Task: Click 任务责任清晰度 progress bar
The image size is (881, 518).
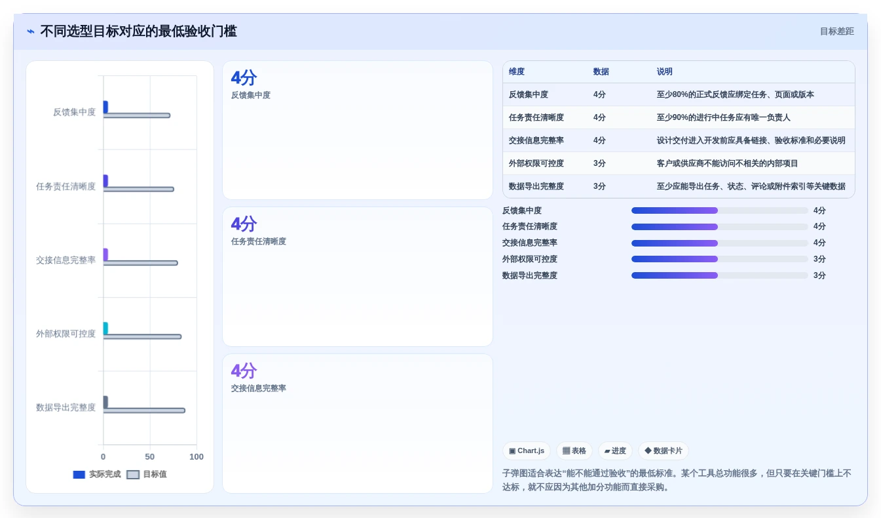Action: 719,227
